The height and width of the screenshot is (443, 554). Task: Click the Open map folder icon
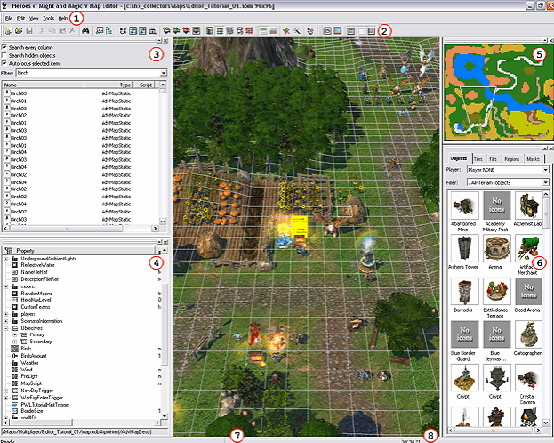coord(19,31)
